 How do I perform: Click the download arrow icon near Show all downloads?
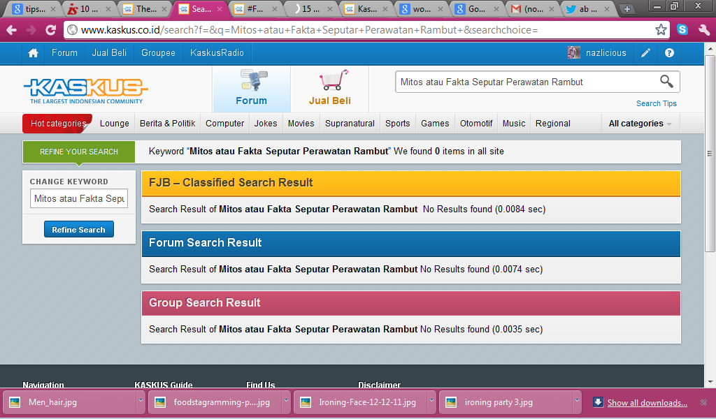(x=598, y=402)
